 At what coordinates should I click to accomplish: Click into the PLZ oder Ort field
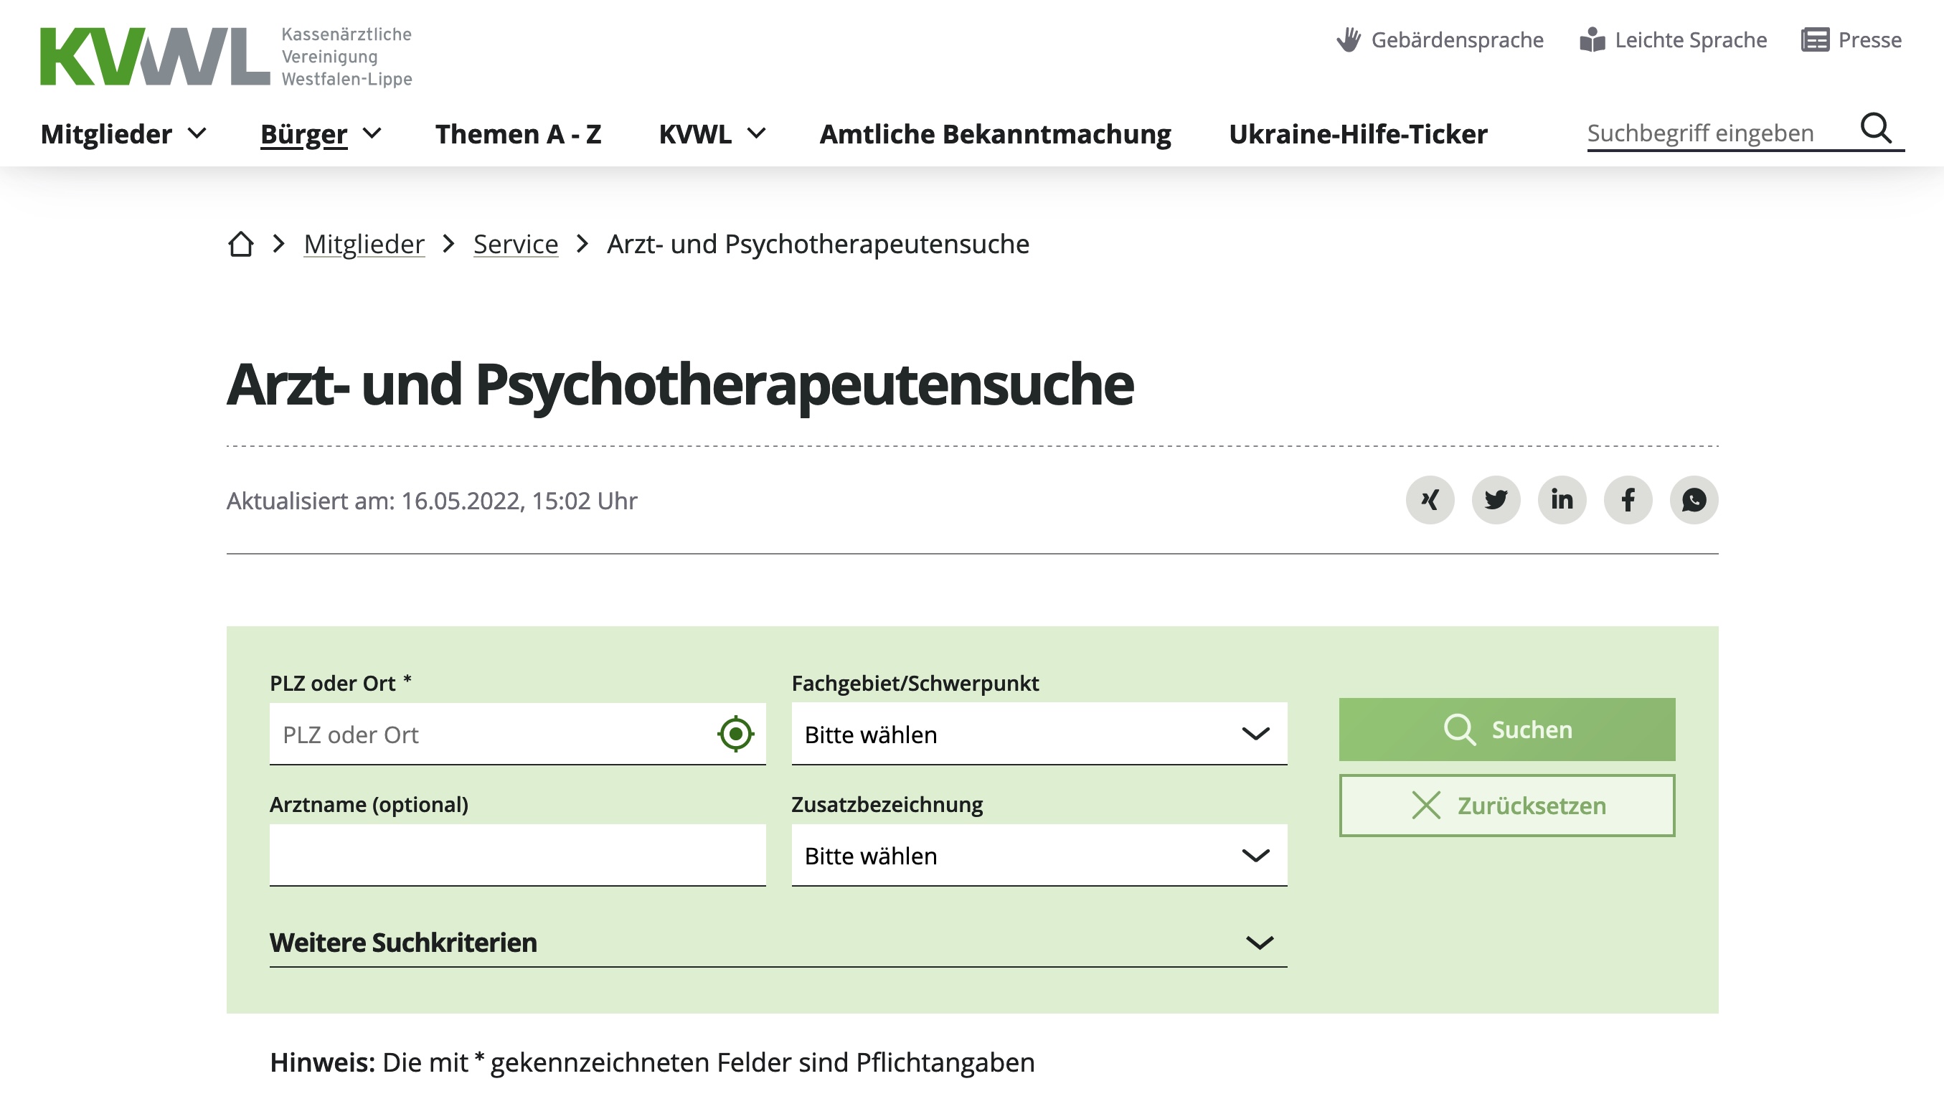487,734
